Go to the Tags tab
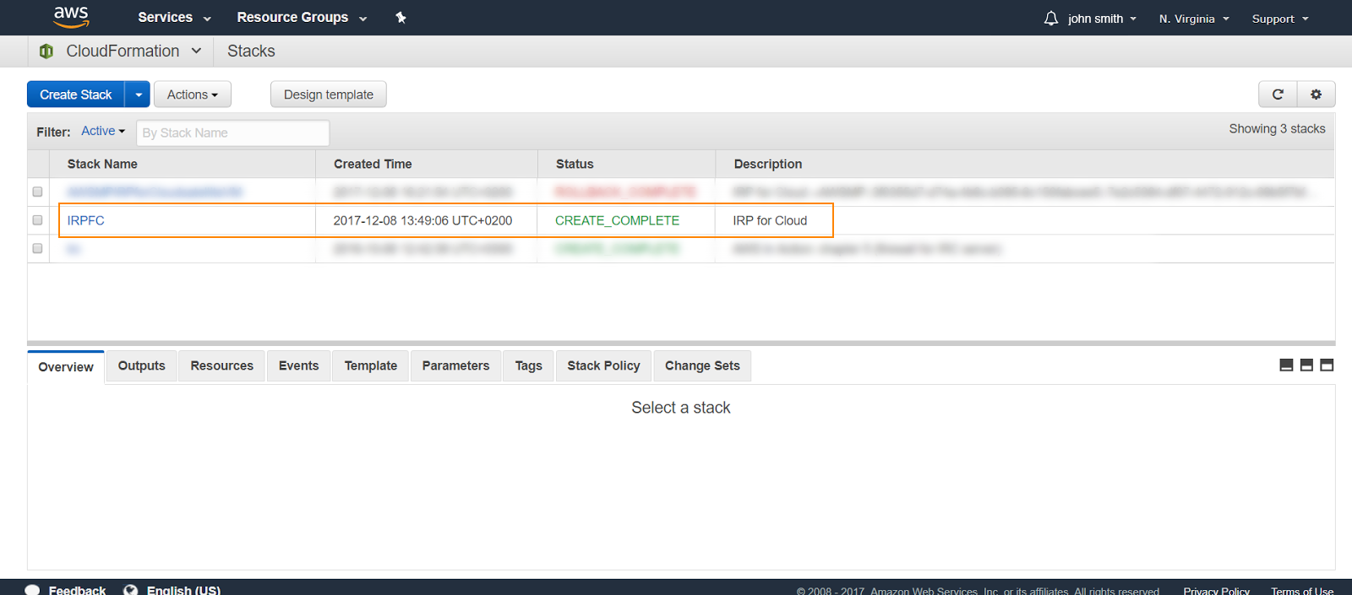1352x595 pixels. click(x=529, y=365)
